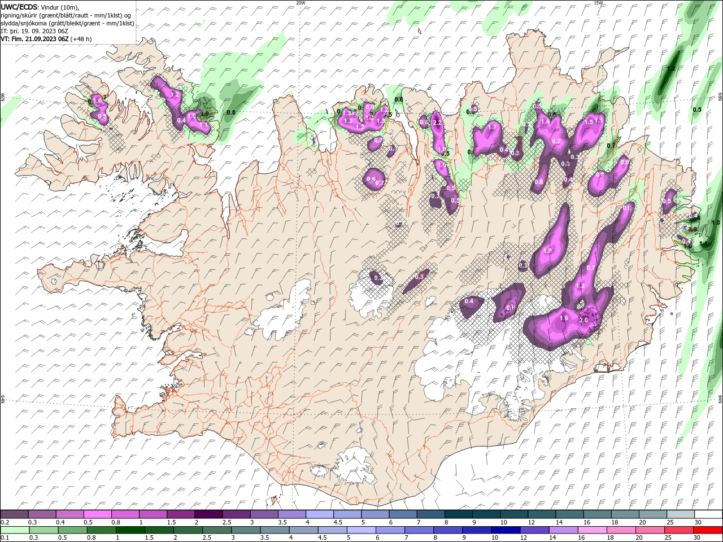Select lower legend lilac swatch at 14
Viewport: 723px width, 542px height.
(x=563, y=530)
